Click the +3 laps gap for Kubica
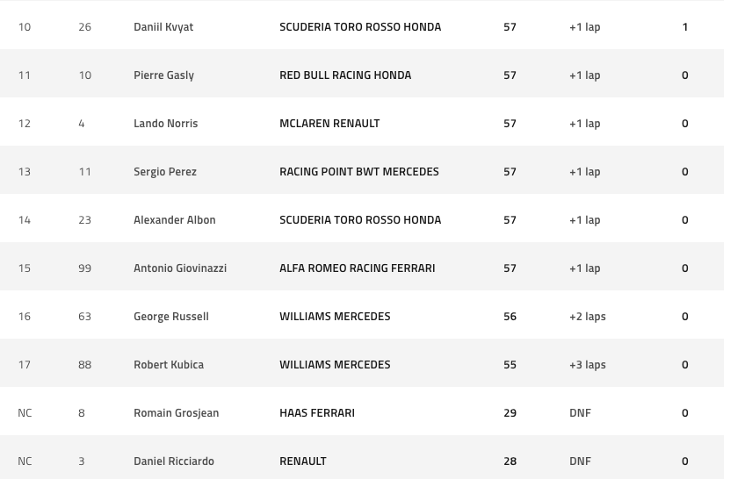 [x=587, y=364]
